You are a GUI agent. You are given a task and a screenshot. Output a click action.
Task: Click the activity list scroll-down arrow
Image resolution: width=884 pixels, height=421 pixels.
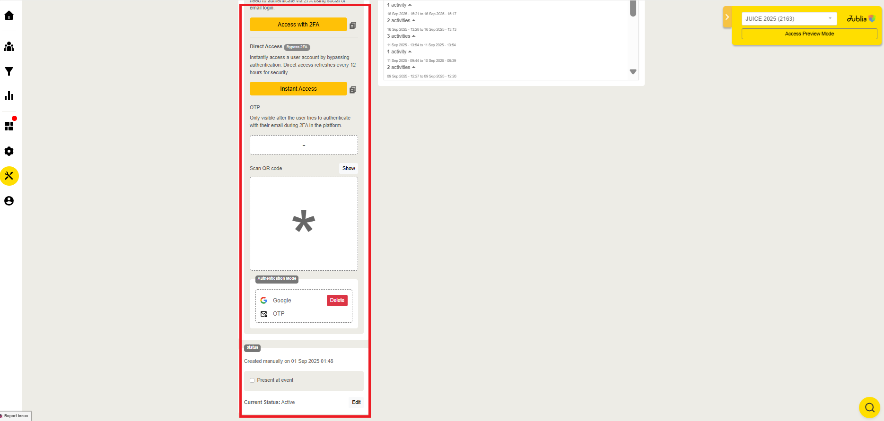coord(633,72)
